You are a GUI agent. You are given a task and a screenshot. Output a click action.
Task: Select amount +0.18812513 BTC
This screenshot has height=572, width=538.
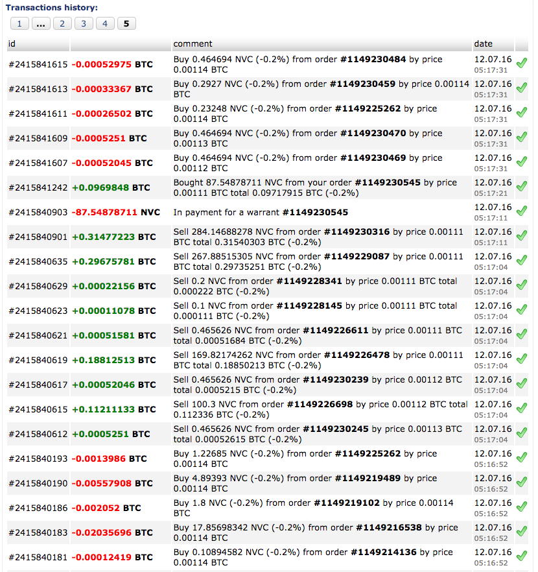pyautogui.click(x=113, y=360)
